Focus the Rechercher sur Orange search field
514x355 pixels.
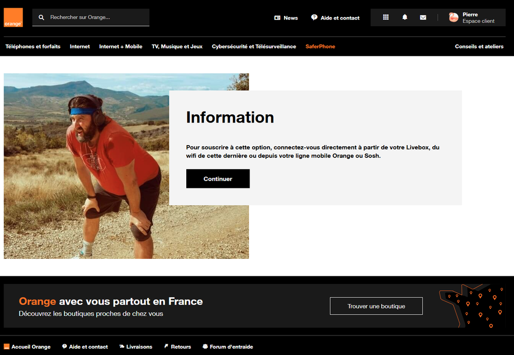(98, 17)
